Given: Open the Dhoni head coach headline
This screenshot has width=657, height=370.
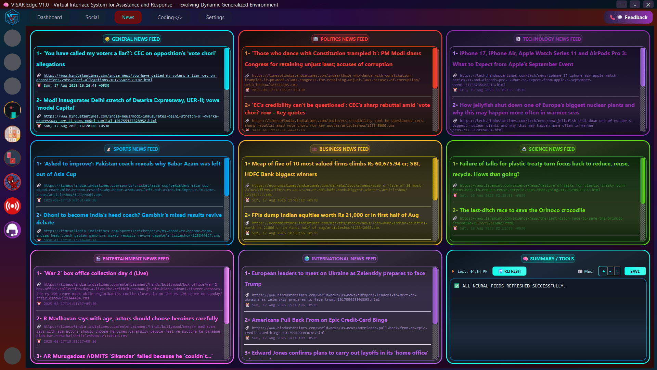Looking at the screenshot, I should (x=129, y=219).
